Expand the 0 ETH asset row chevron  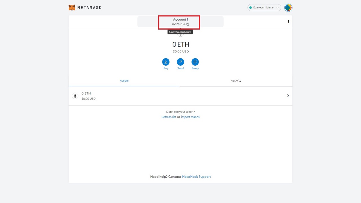pos(288,96)
